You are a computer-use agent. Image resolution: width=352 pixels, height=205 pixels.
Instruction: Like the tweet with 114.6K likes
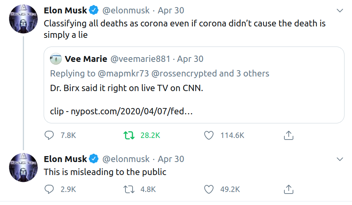coord(209,135)
